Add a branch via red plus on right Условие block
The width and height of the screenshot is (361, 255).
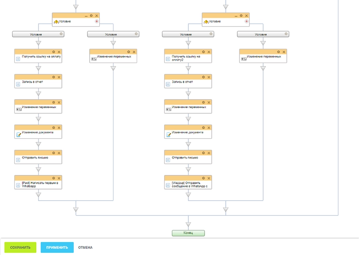pos(247,22)
